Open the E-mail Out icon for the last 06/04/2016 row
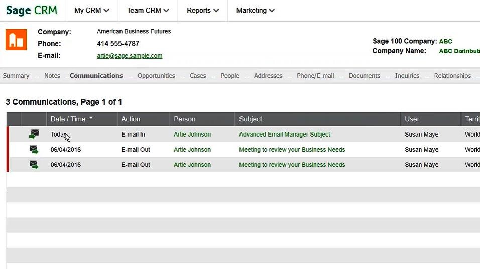Image resolution: width=480 pixels, height=269 pixels. [x=34, y=164]
